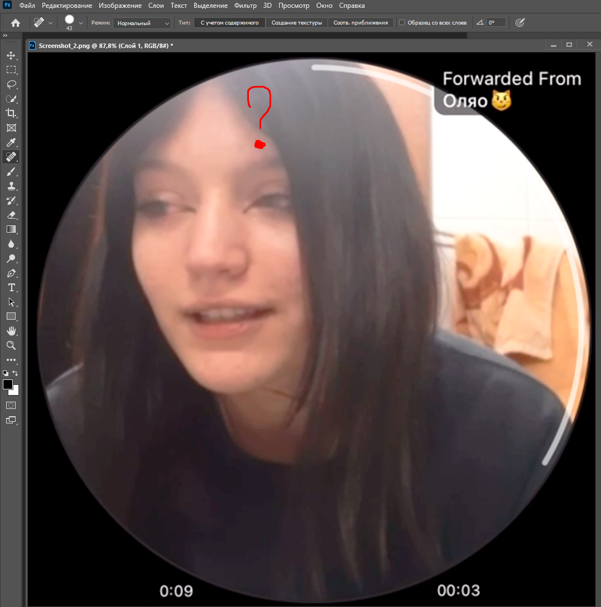Open the Слои menu
601x607 pixels.
156,6
